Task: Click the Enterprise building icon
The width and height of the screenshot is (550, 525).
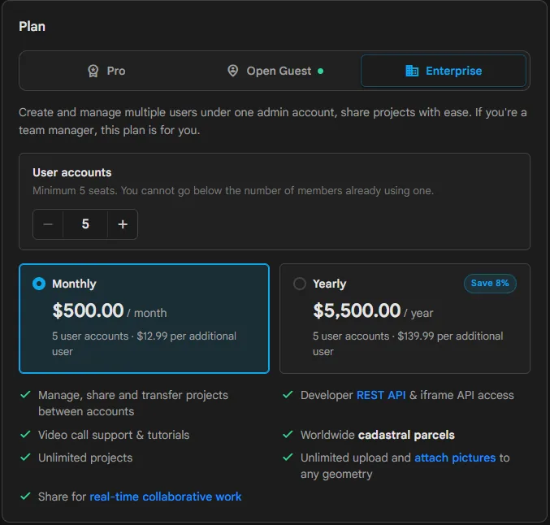Action: 412,71
